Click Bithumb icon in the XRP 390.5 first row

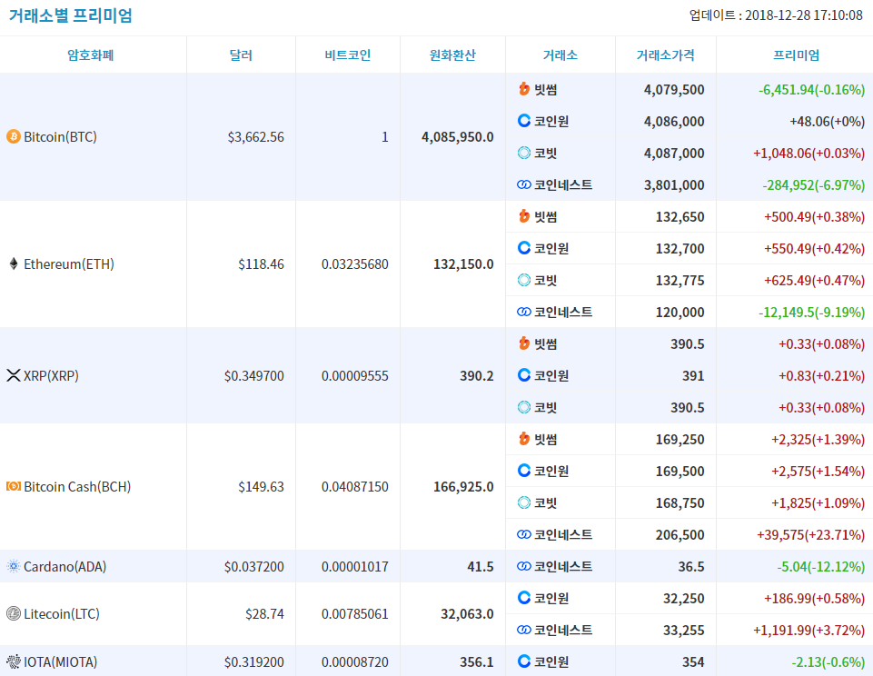[x=524, y=343]
